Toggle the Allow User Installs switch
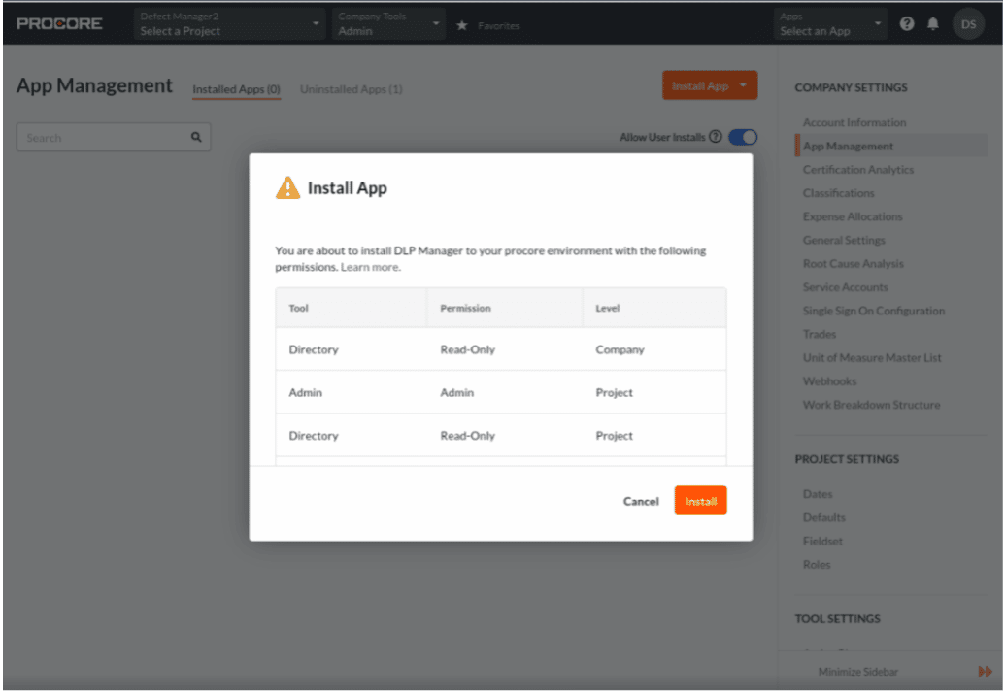The height and width of the screenshot is (694, 1005). (743, 137)
